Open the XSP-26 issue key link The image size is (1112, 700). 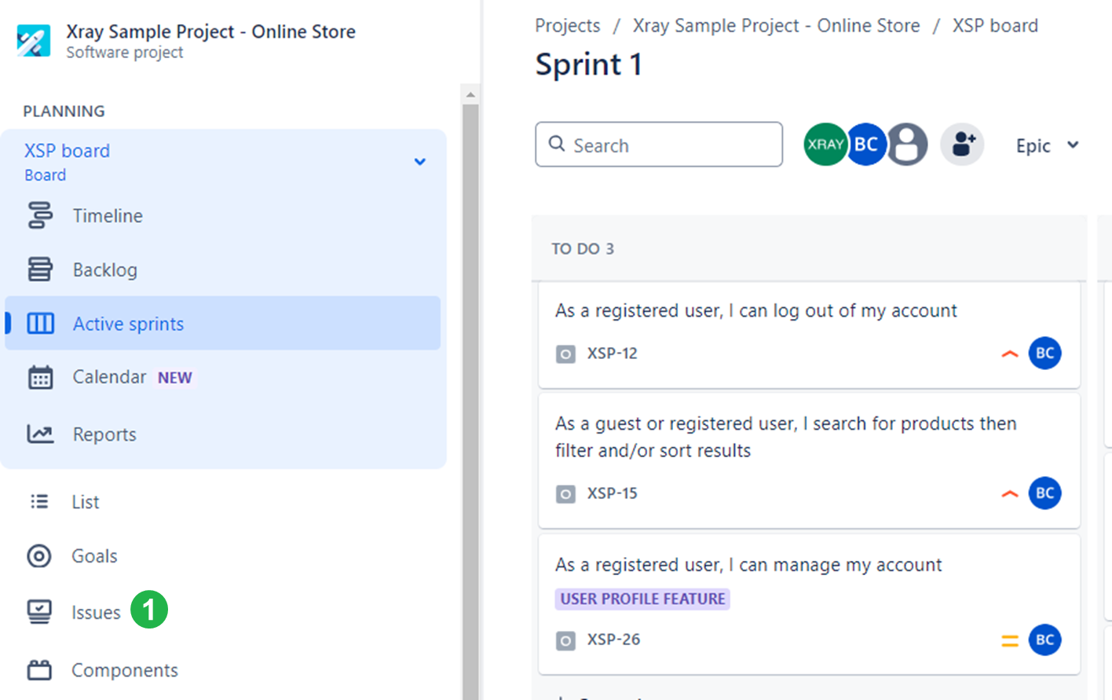pyautogui.click(x=614, y=640)
